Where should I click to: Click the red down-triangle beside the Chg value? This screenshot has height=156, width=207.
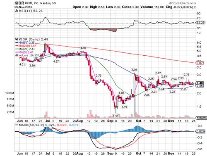(x=195, y=7)
